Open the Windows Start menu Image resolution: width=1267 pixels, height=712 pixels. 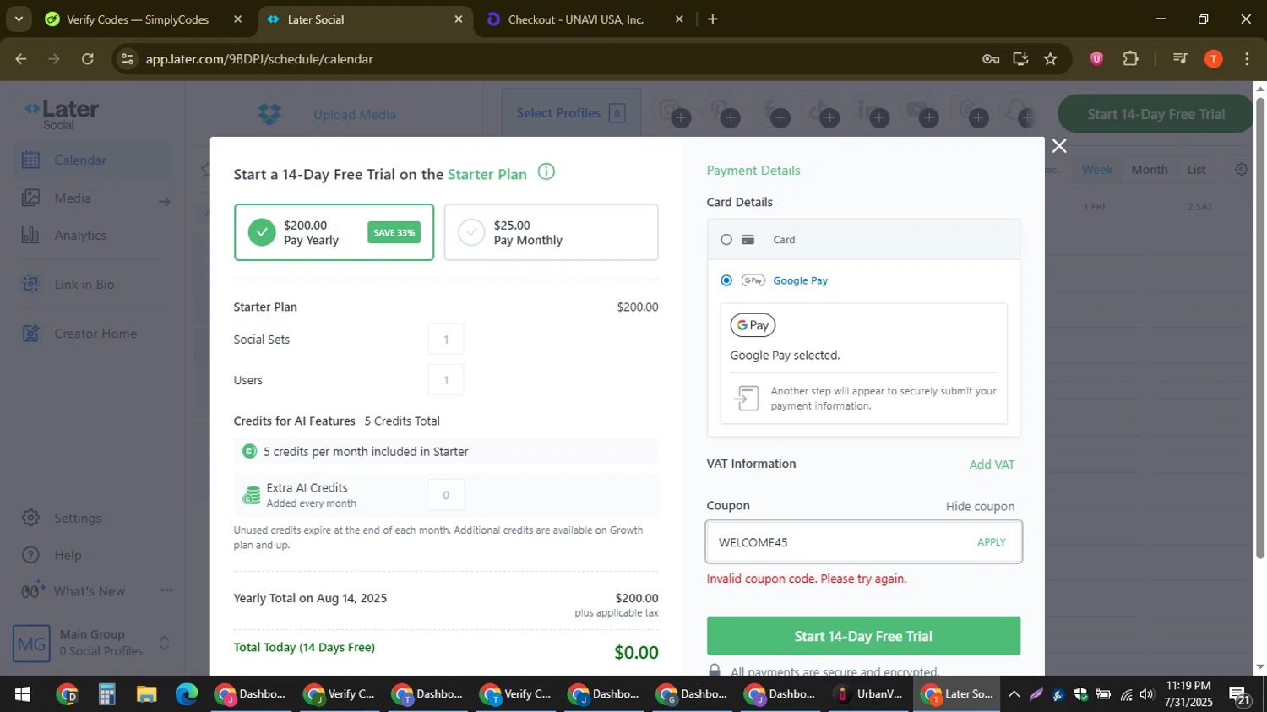tap(23, 694)
